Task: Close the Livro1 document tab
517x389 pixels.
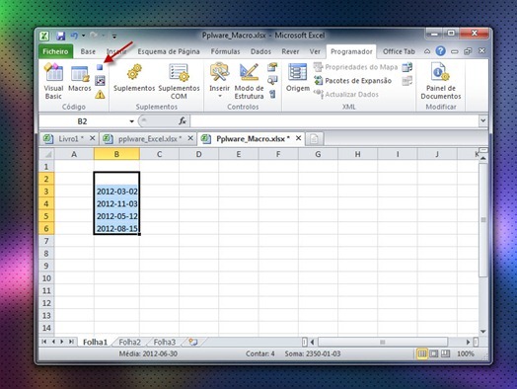Action: click(93, 138)
